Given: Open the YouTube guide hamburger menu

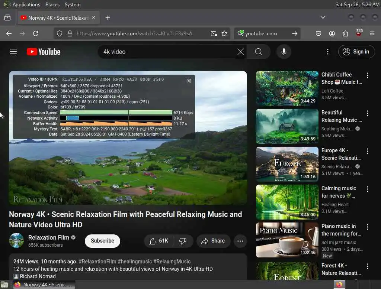Looking at the screenshot, I should (x=13, y=52).
